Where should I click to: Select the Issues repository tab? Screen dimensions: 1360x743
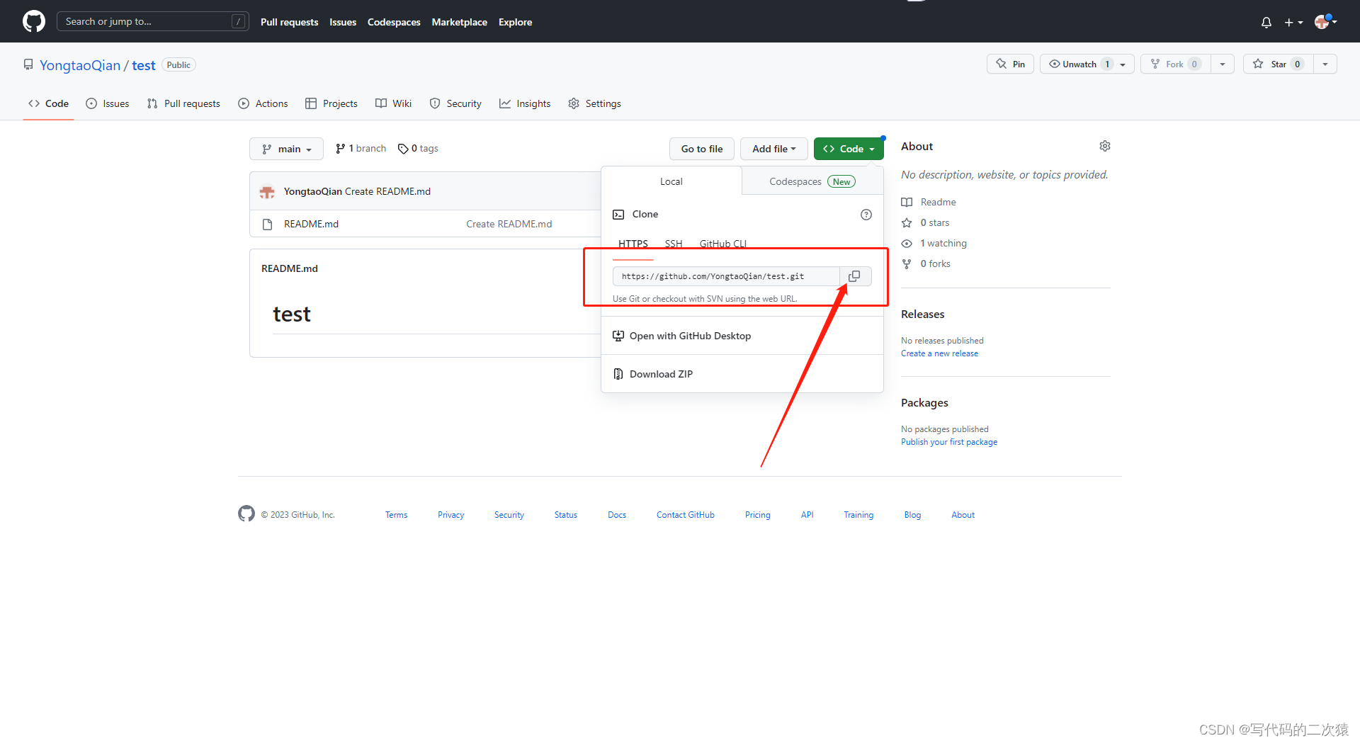108,103
